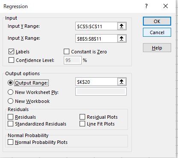This screenshot has height=158, width=178.
Task: Confirm regression with the OK button
Action: (157, 21)
